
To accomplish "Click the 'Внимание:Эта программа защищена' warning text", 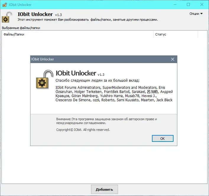I will tap(106, 121).
